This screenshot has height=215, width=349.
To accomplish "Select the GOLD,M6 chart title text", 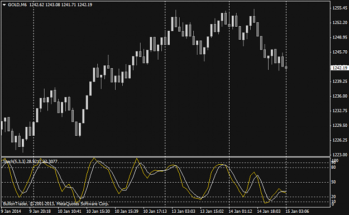I will point(17,4).
